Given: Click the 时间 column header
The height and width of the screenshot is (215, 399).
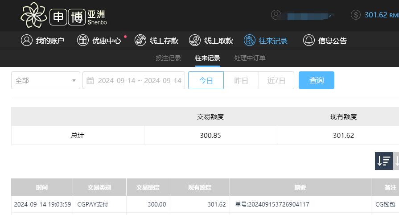Looking at the screenshot, I should tap(42, 187).
